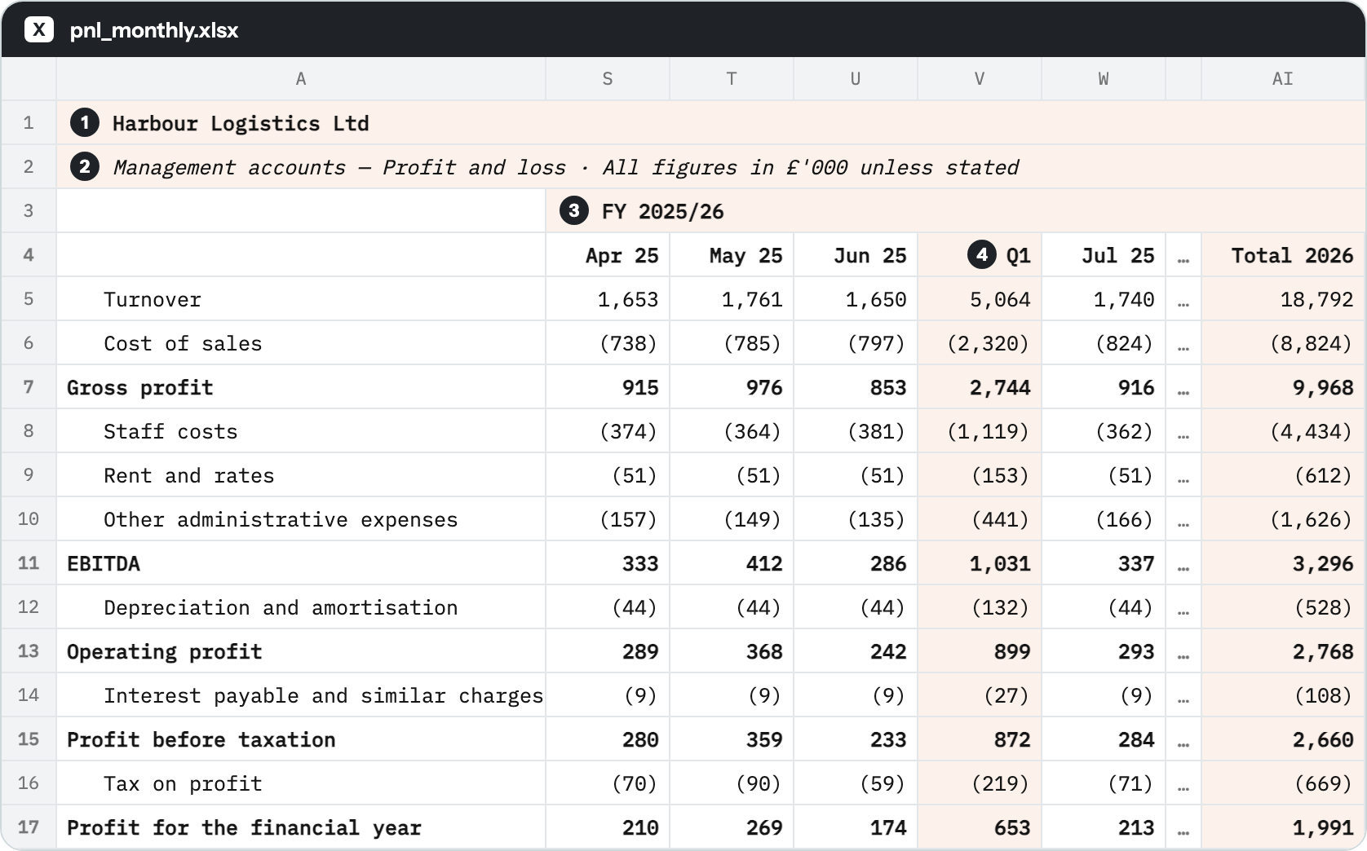
Task: Click the 'Jul 25' column heading cell
Action: (1104, 255)
